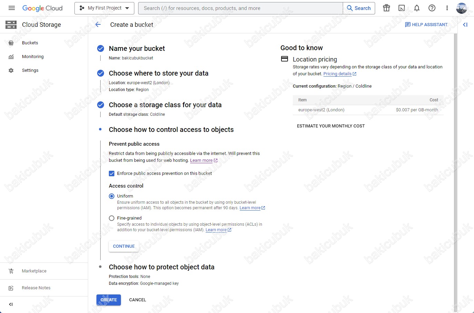This screenshot has width=474, height=313.
Task: Click the blue Search button
Action: pos(359,8)
